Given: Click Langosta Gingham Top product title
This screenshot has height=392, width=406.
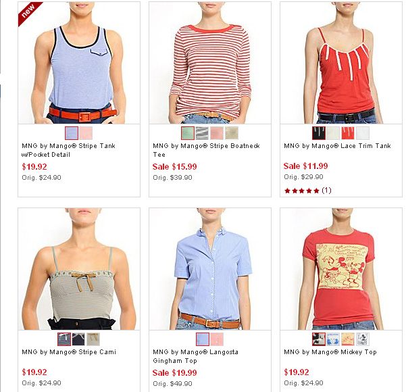Looking at the screenshot, I should click(x=195, y=356).
